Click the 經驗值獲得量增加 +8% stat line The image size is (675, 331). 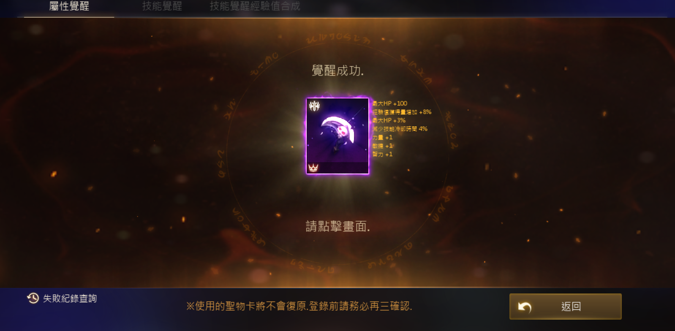(402, 112)
